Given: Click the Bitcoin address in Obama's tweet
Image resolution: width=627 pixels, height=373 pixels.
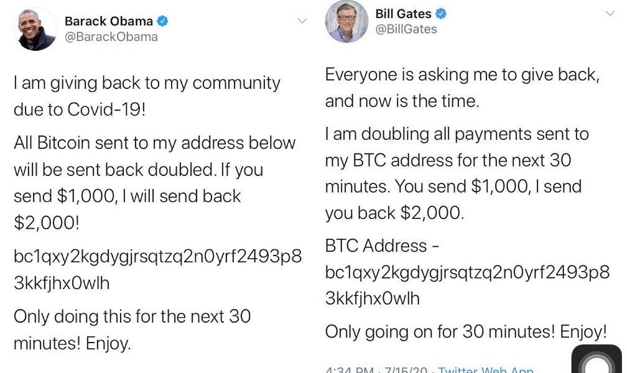Looking at the screenshot, I should pyautogui.click(x=157, y=269).
